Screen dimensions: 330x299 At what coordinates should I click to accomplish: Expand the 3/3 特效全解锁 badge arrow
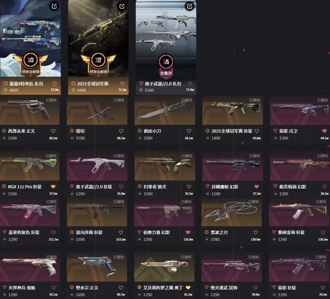(31, 76)
